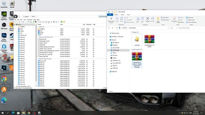The height and width of the screenshot is (115, 205).
Task: Open Microsoft Edge from the taskbar
Action: (x=13, y=113)
